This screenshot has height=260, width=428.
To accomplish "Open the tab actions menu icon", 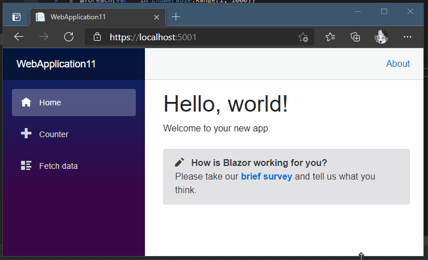I will point(16,17).
